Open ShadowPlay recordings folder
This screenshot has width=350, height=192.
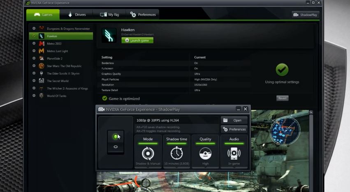click(234, 120)
